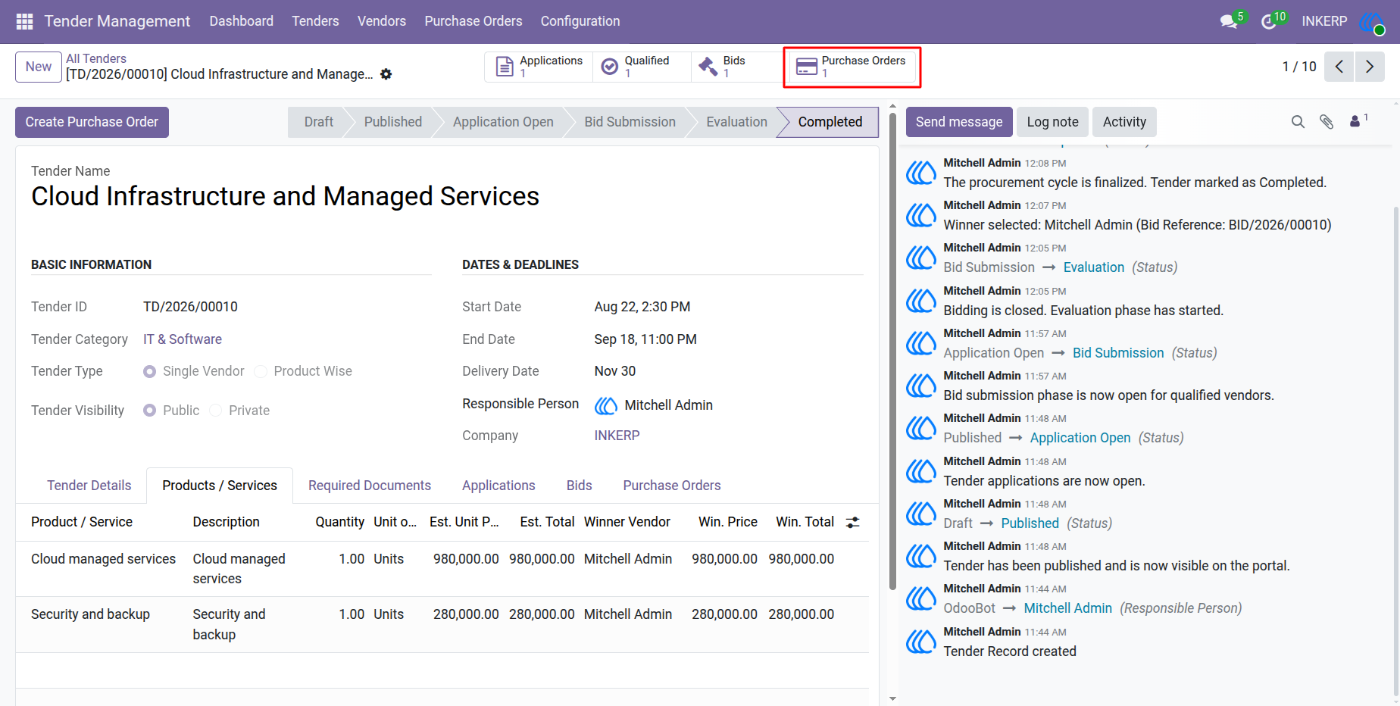The image size is (1400, 706).
Task: Open the gear actions menu beside the tender title
Action: pyautogui.click(x=386, y=74)
